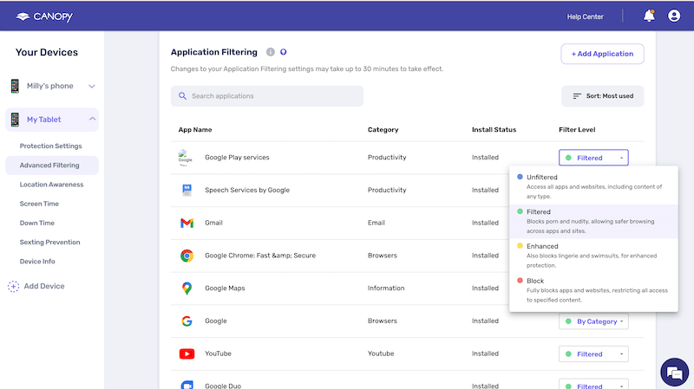
Task: Open the notifications bell
Action: (649, 16)
